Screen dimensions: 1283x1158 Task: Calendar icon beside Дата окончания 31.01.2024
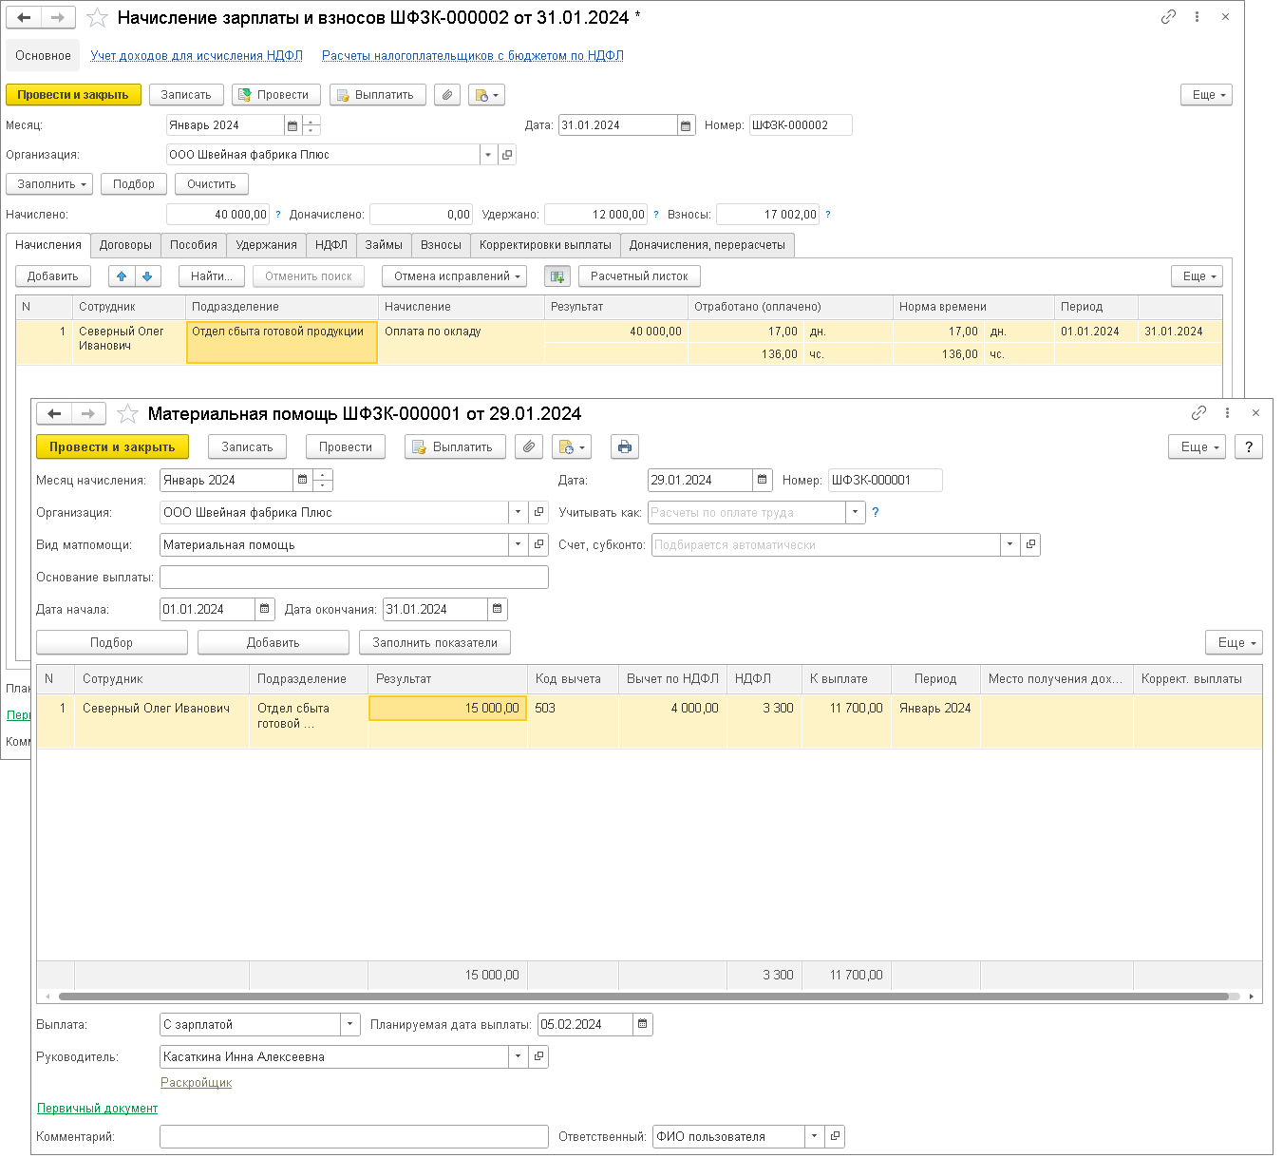498,609
